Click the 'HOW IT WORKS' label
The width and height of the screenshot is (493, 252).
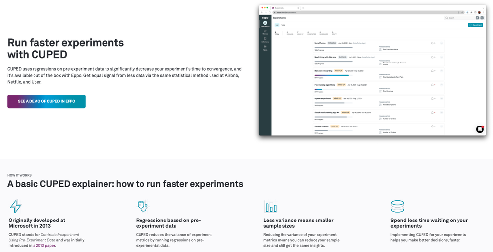(x=20, y=175)
